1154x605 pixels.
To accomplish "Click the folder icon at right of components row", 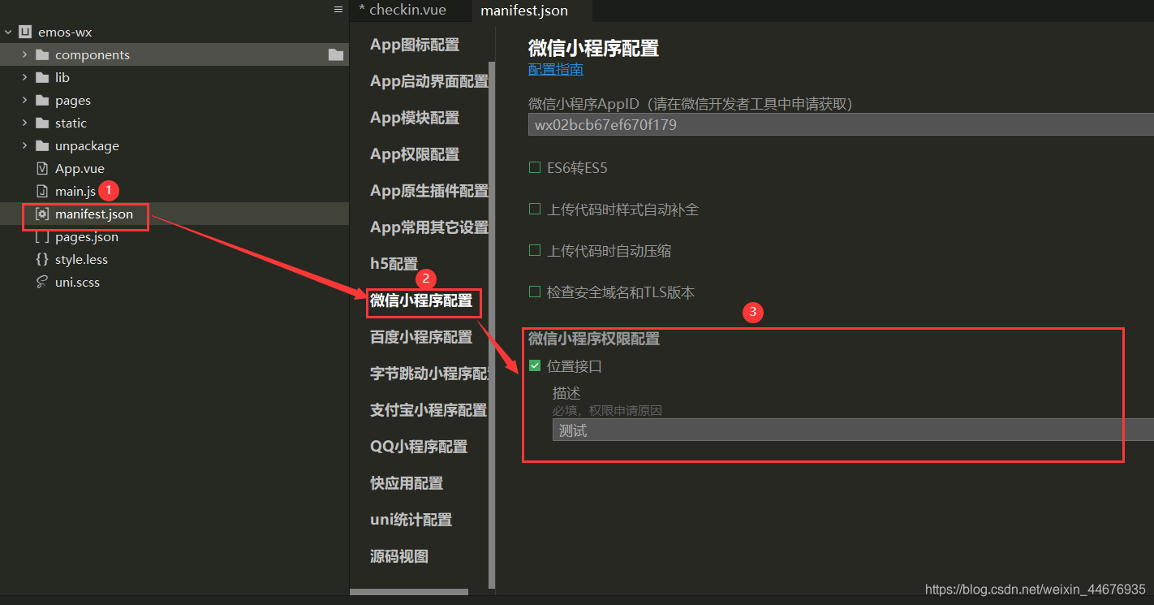I will pos(335,55).
